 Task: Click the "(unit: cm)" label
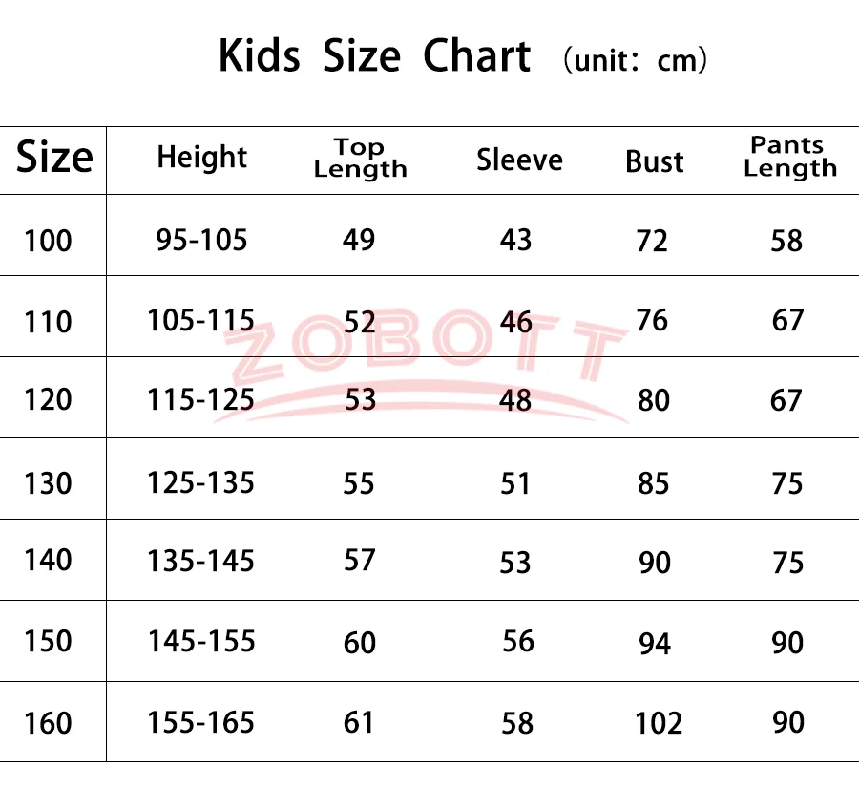[635, 61]
